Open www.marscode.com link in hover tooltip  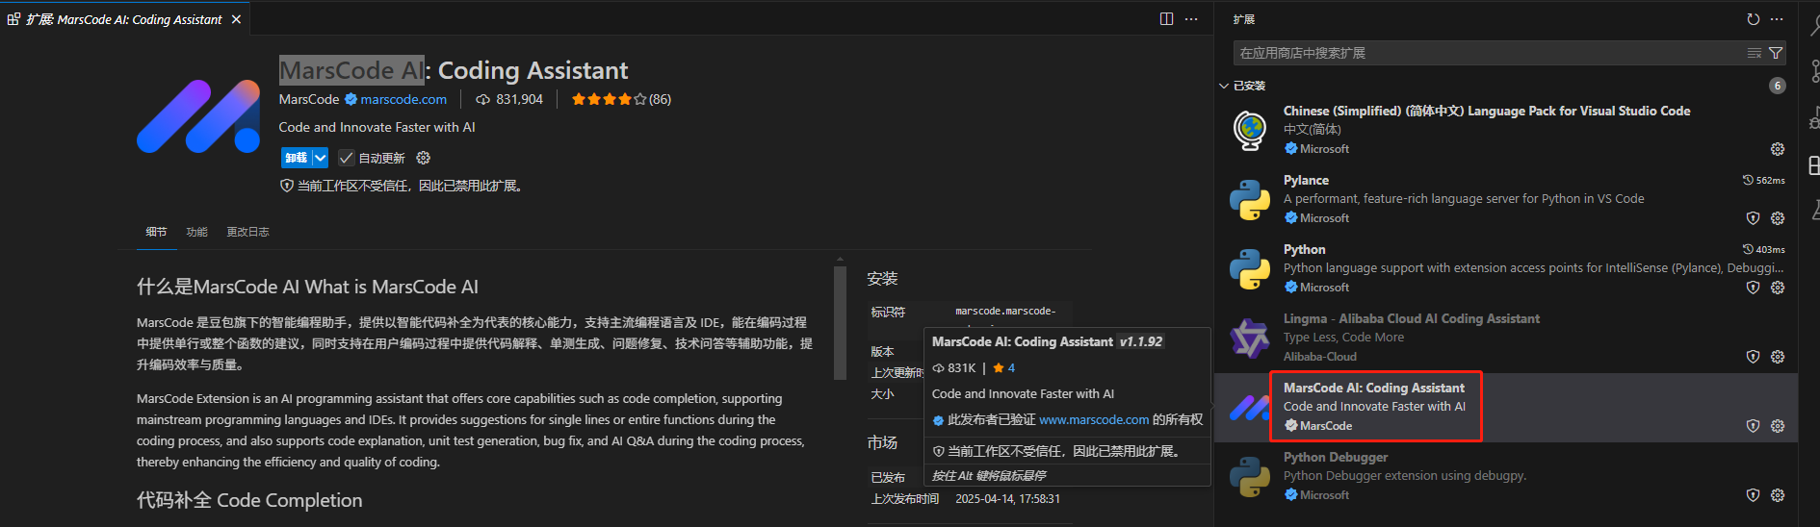[1094, 420]
